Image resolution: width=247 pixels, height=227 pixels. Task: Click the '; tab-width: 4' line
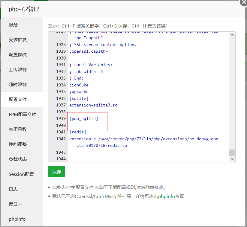(x=86, y=71)
